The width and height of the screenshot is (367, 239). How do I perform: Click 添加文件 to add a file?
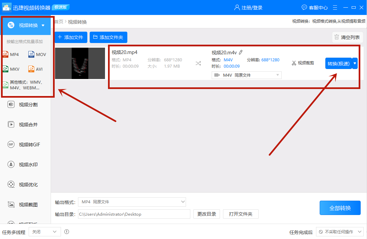71,37
